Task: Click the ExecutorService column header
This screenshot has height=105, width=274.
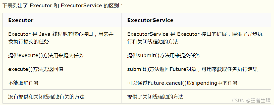Action: pyautogui.click(x=196, y=20)
